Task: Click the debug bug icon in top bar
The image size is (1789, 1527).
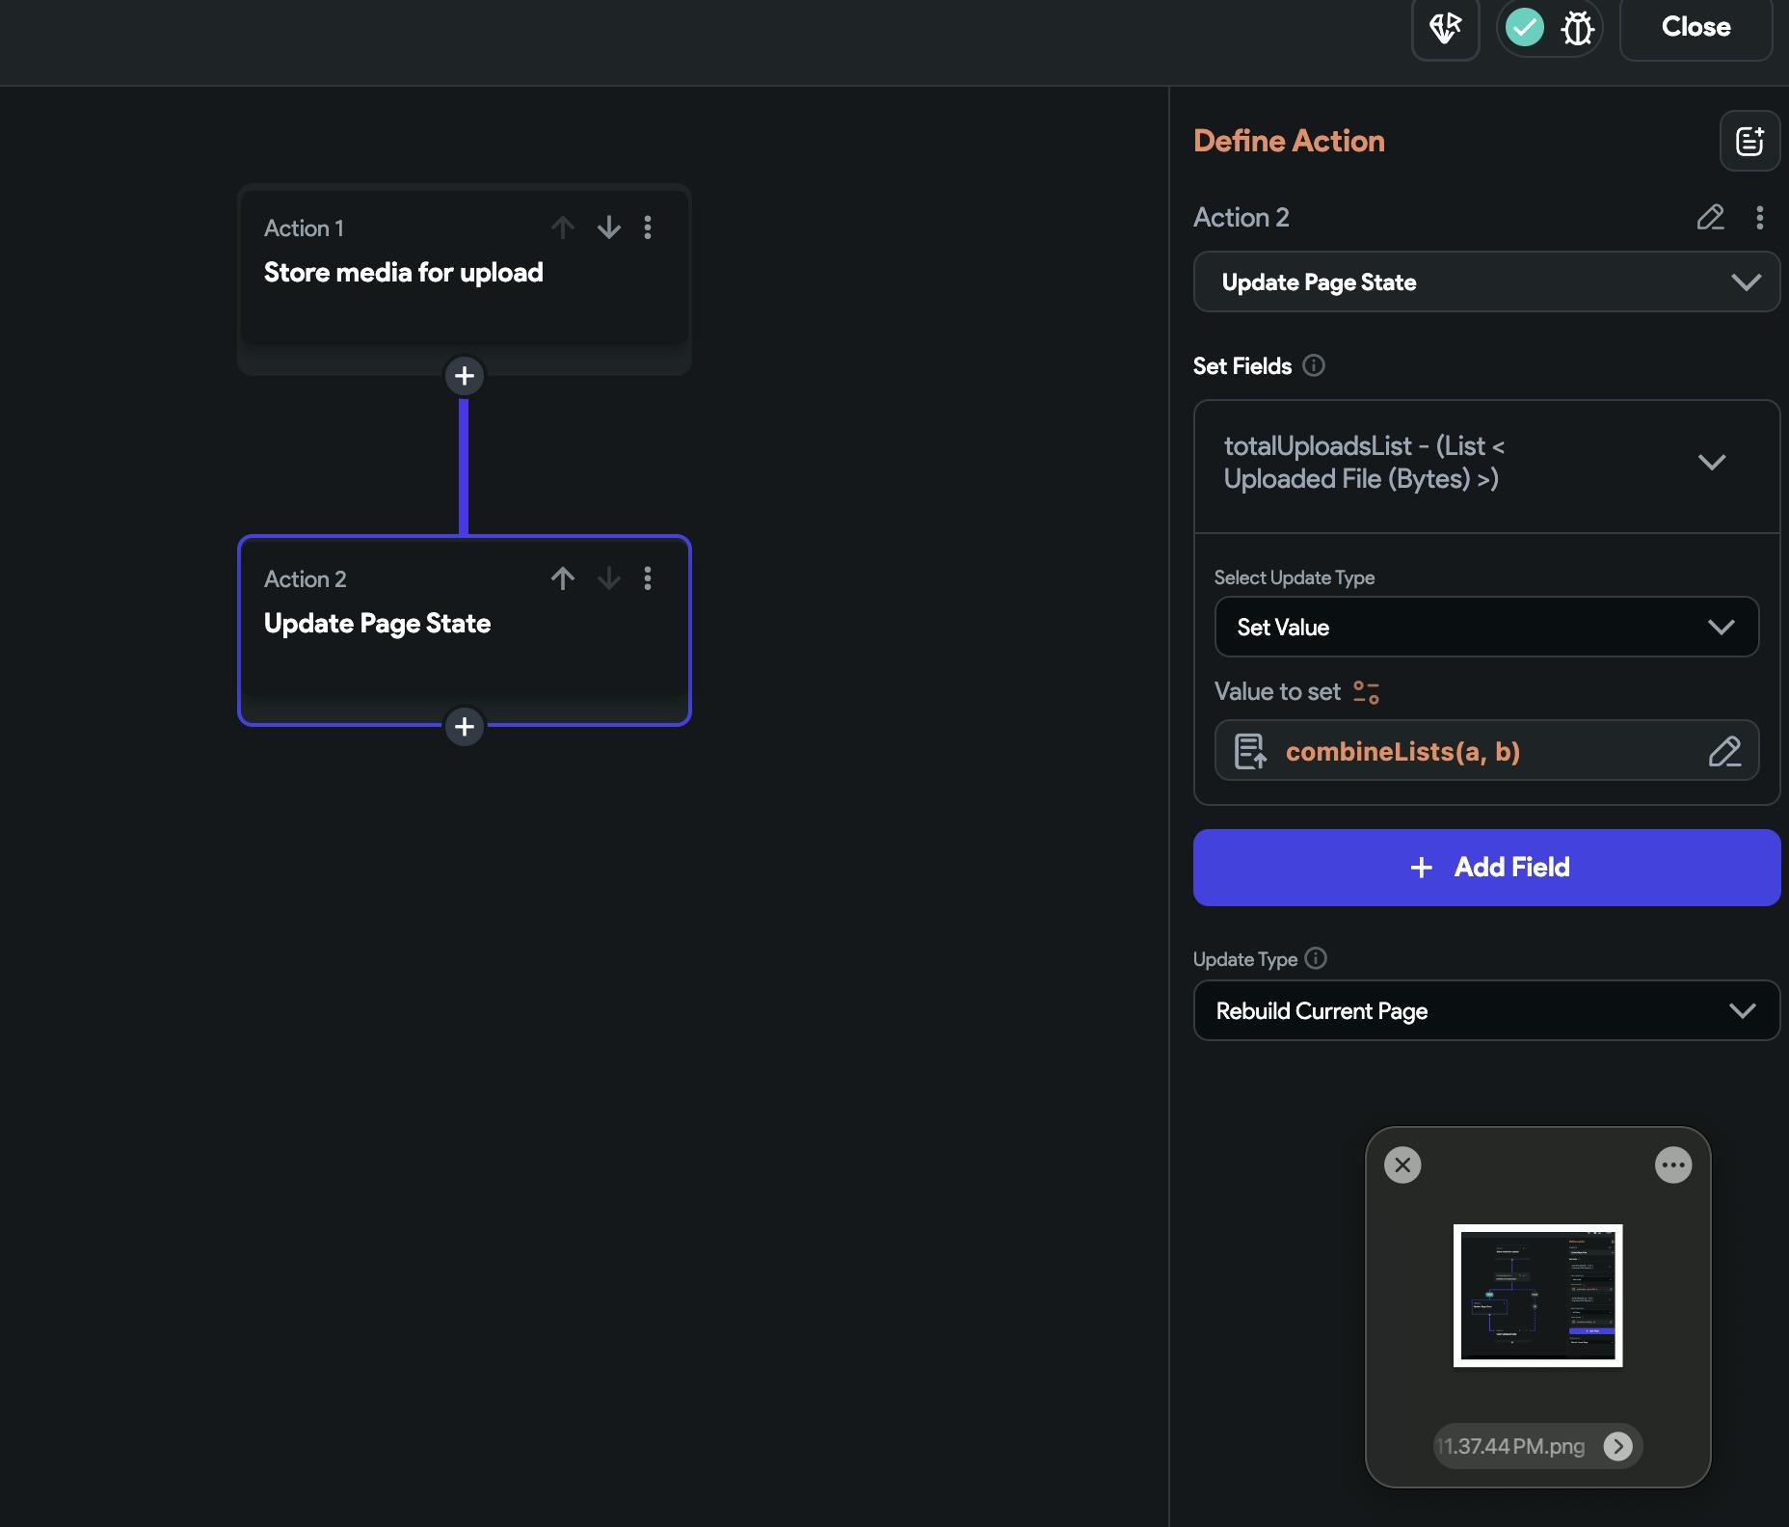Action: (x=1577, y=28)
